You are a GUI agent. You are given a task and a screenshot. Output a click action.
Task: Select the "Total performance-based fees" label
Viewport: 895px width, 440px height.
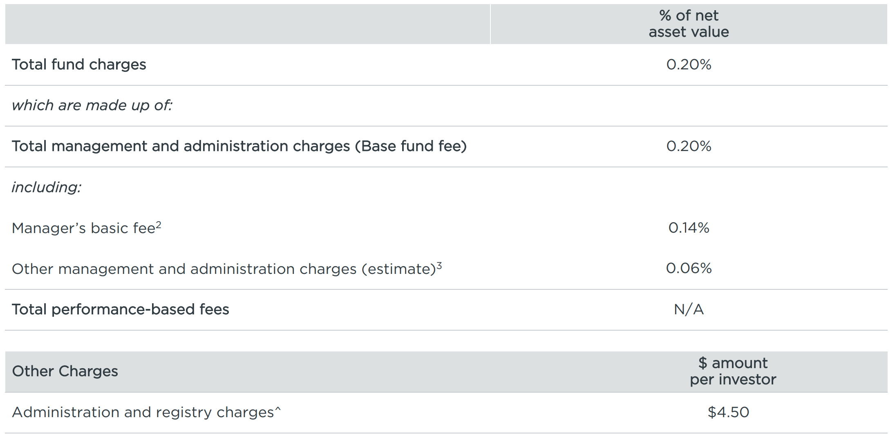click(121, 309)
